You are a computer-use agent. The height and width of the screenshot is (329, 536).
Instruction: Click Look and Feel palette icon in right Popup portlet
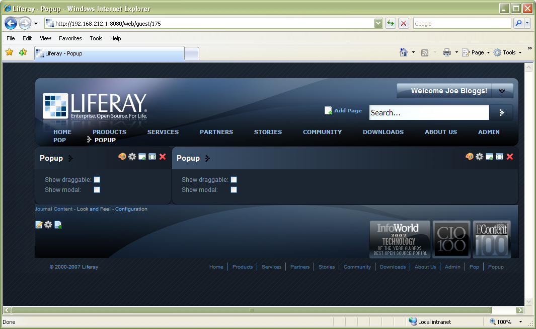click(470, 157)
